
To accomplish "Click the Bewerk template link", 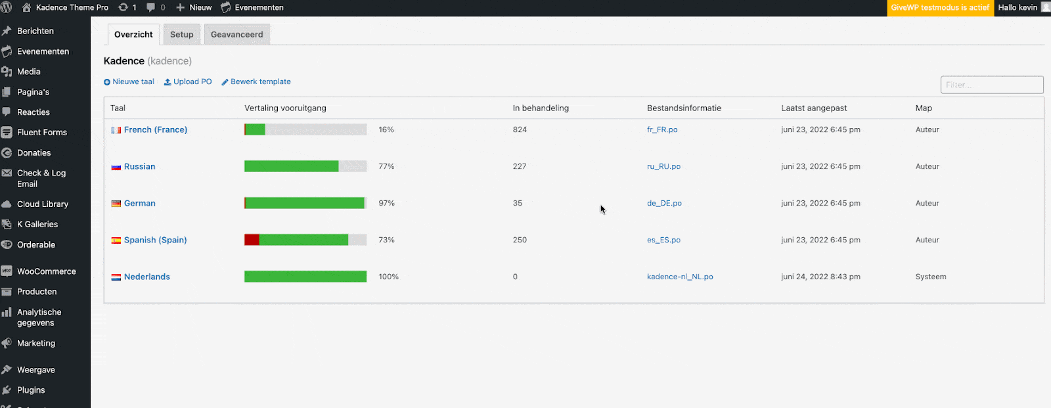I will coord(256,82).
